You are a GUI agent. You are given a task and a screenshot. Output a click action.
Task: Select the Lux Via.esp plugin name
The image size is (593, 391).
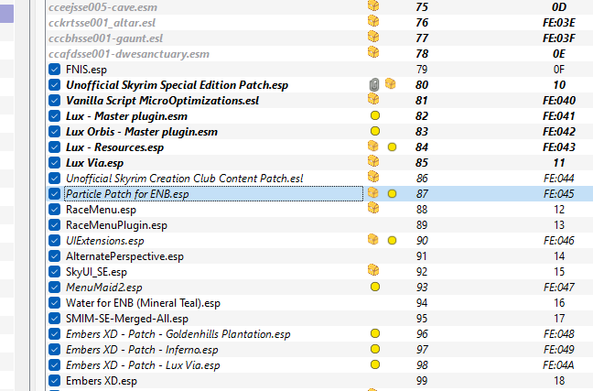point(94,163)
